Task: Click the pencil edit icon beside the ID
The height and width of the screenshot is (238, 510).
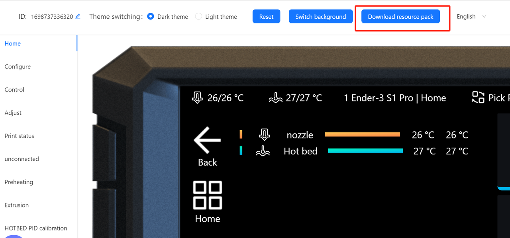Action: click(78, 17)
